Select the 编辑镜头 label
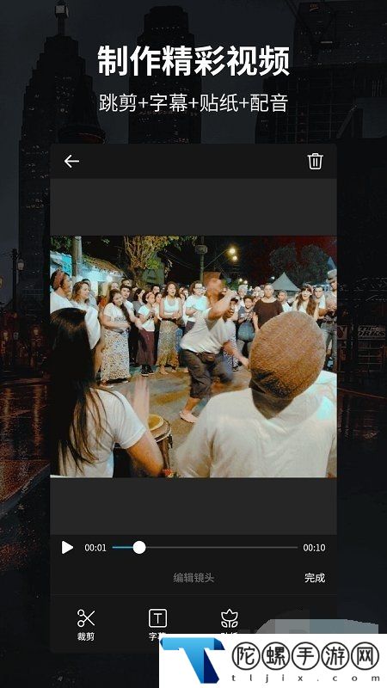The width and height of the screenshot is (387, 688). tap(193, 577)
